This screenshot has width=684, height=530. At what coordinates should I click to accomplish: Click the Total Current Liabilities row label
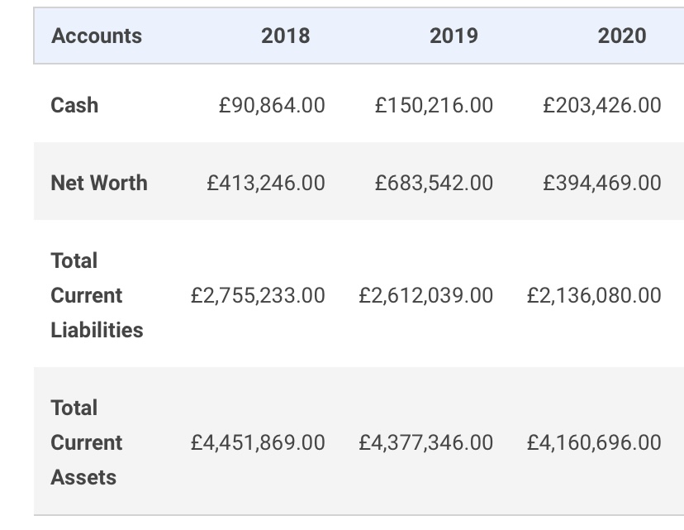(97, 295)
